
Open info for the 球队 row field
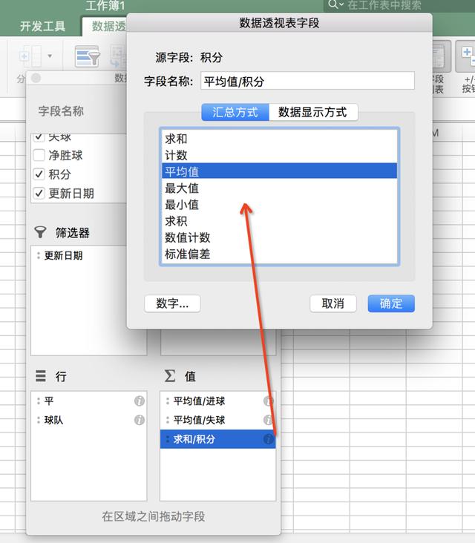click(x=140, y=420)
